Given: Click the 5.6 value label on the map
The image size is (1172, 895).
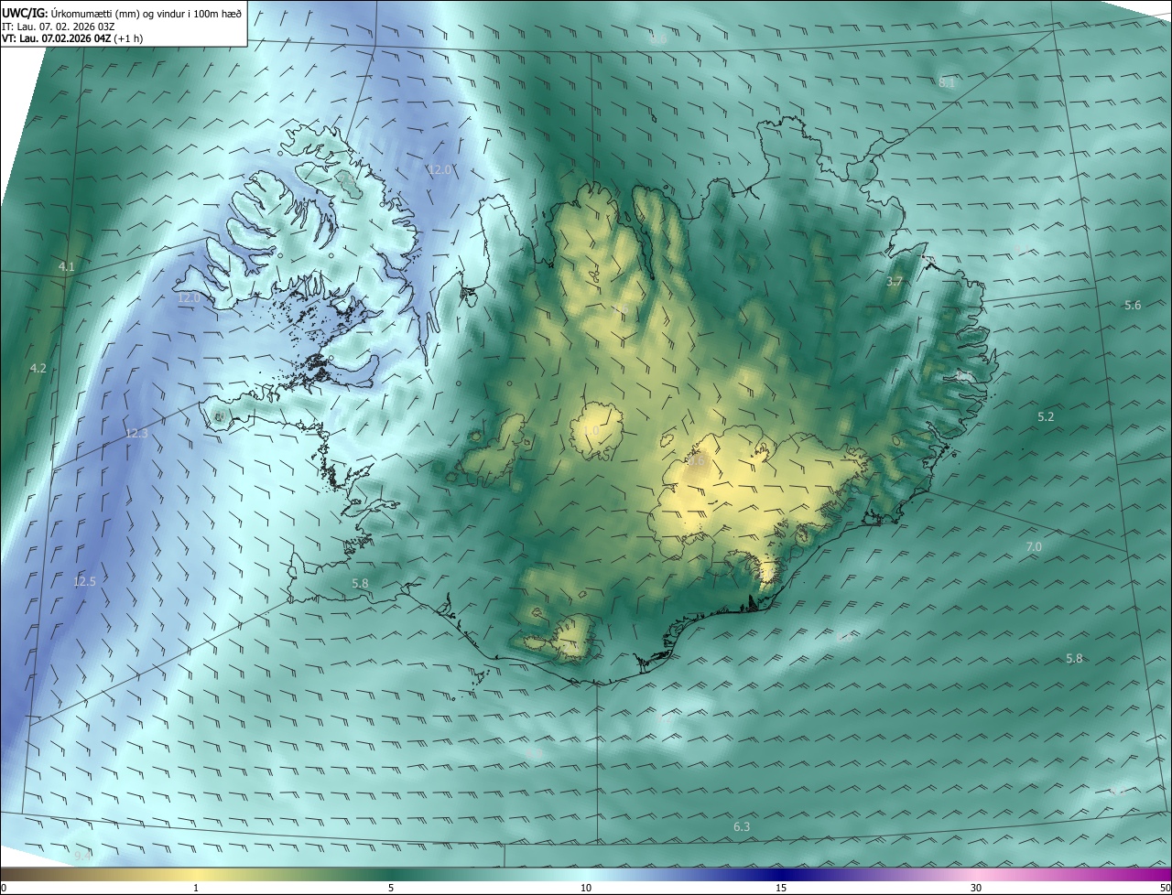Looking at the screenshot, I should click(x=1133, y=305).
